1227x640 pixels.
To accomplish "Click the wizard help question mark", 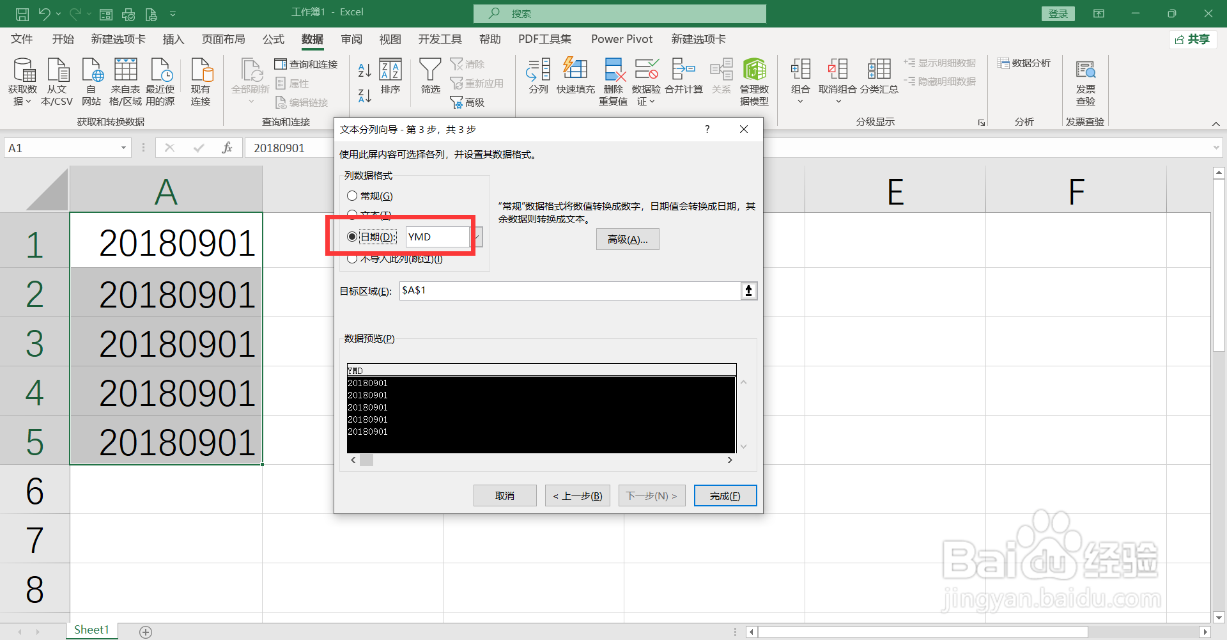I will [707, 129].
